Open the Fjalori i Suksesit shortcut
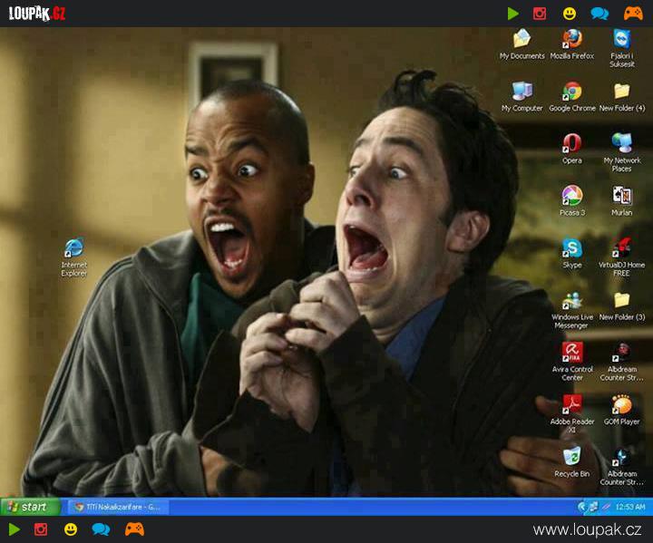Screen dimensions: 653x543 [622, 48]
